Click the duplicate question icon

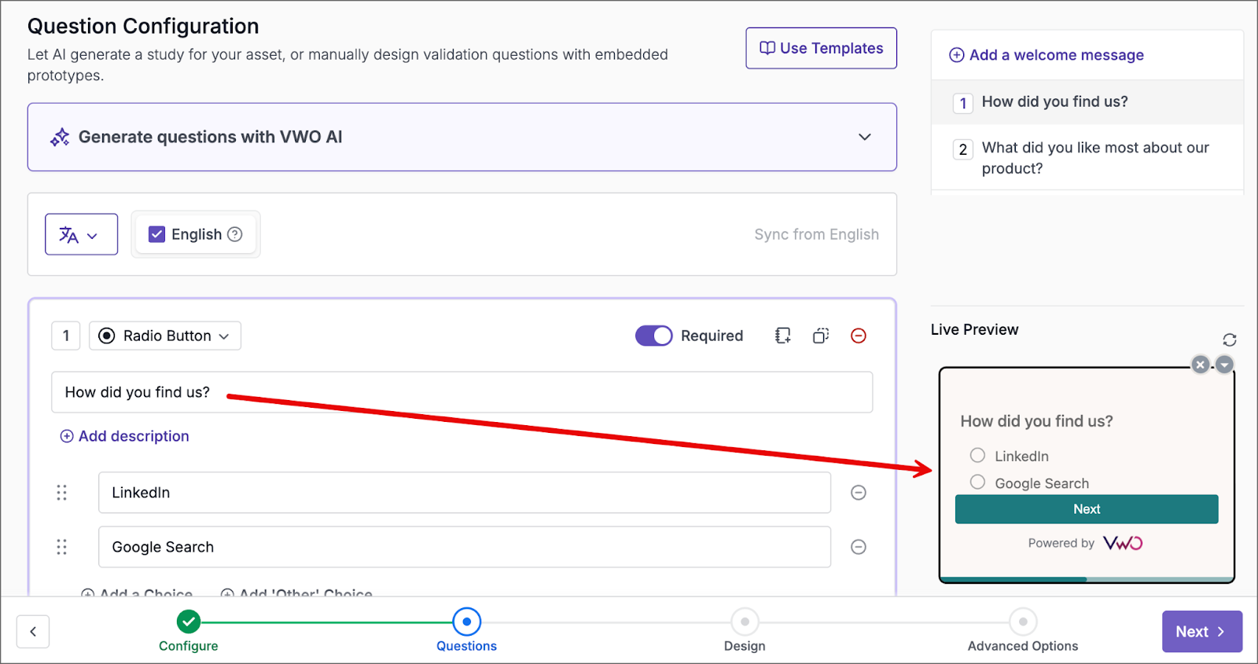821,336
